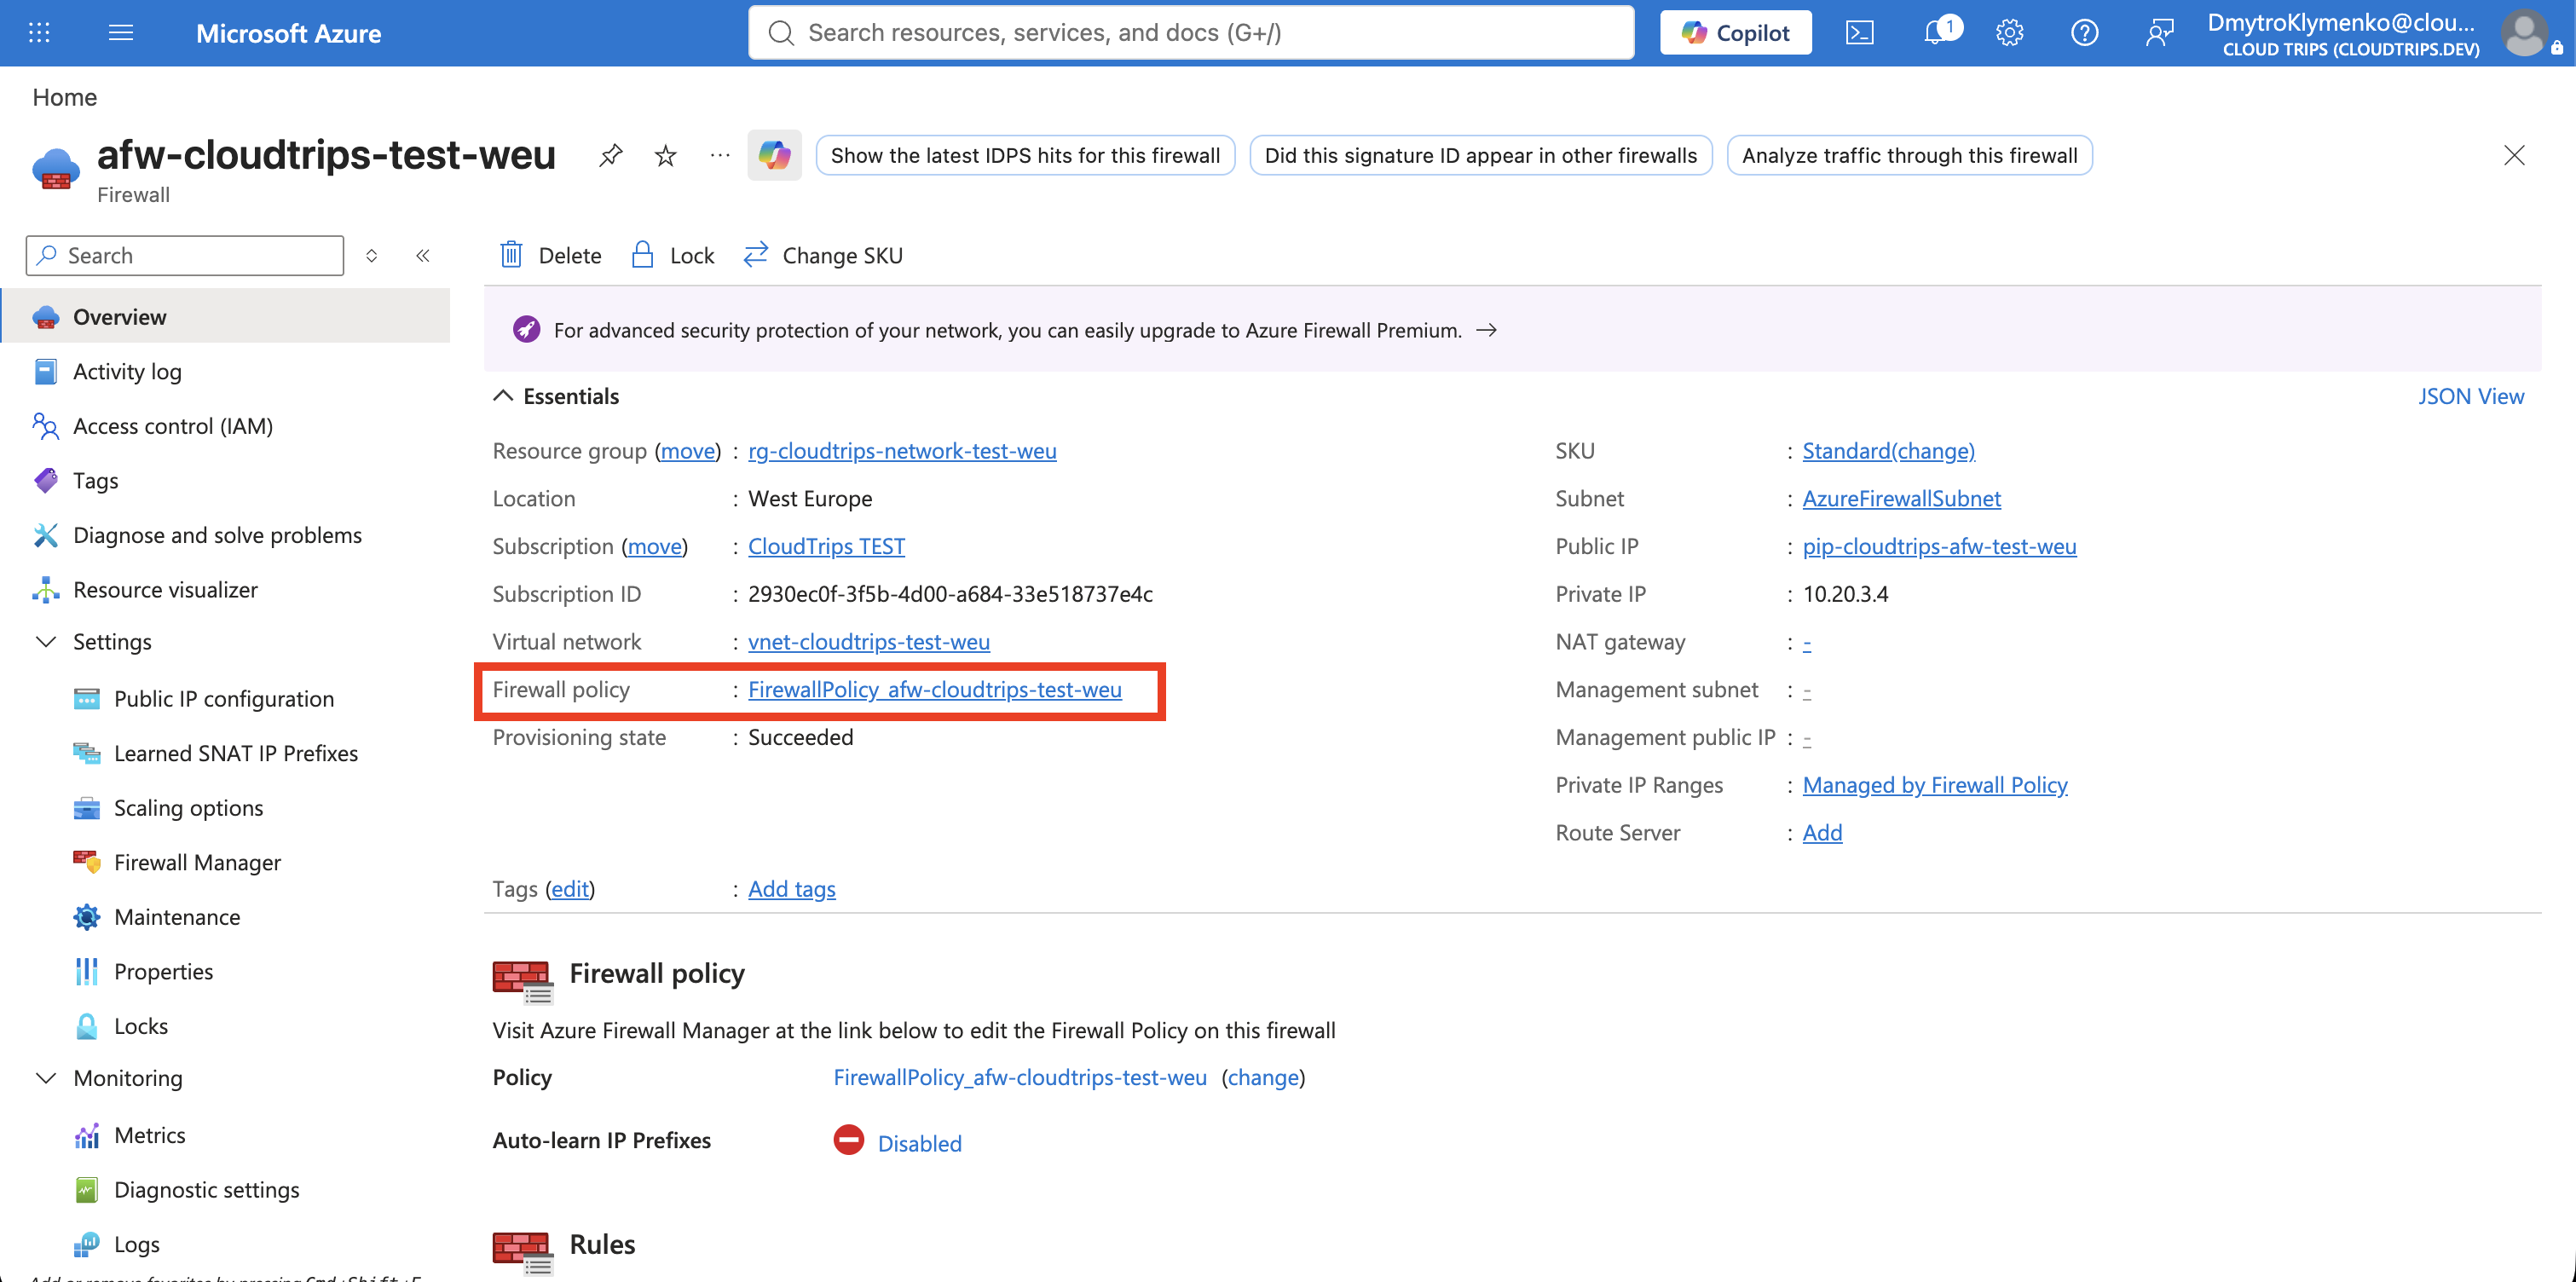The width and height of the screenshot is (2576, 1282).
Task: Open CloudTrips TEST subscription
Action: click(x=826, y=546)
